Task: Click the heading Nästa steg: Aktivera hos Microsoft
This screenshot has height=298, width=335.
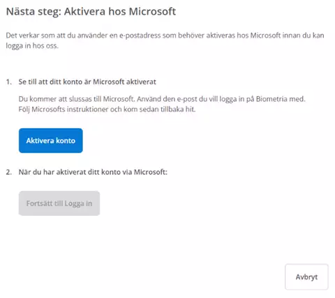Action: pos(91,12)
